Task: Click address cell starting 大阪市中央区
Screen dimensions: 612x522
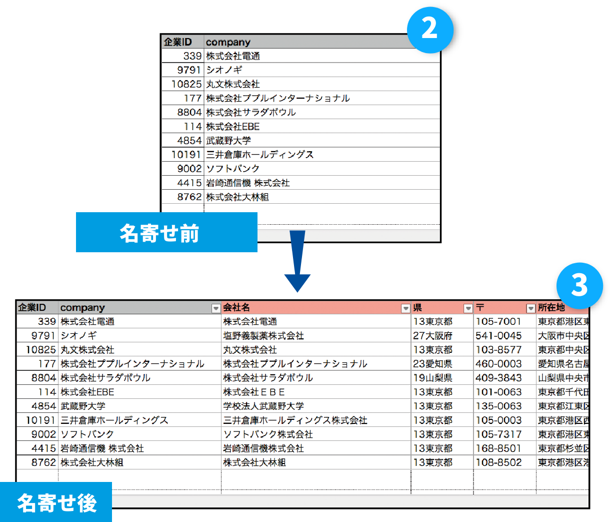Action: 563,336
